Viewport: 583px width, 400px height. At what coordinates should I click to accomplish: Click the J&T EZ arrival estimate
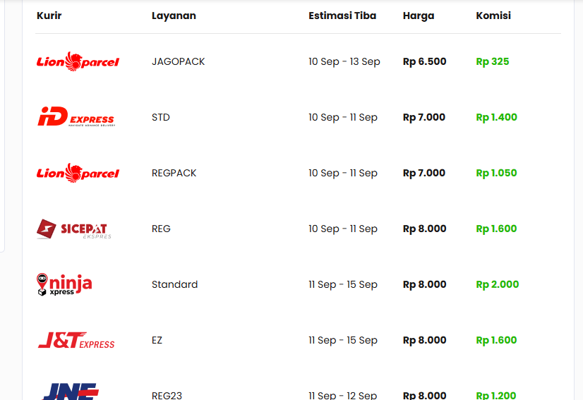(343, 340)
